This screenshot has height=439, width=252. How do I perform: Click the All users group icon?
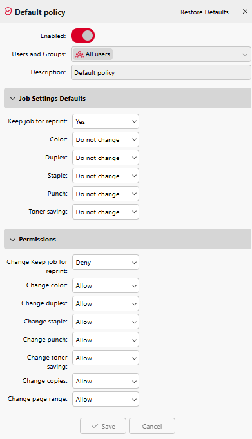click(80, 54)
